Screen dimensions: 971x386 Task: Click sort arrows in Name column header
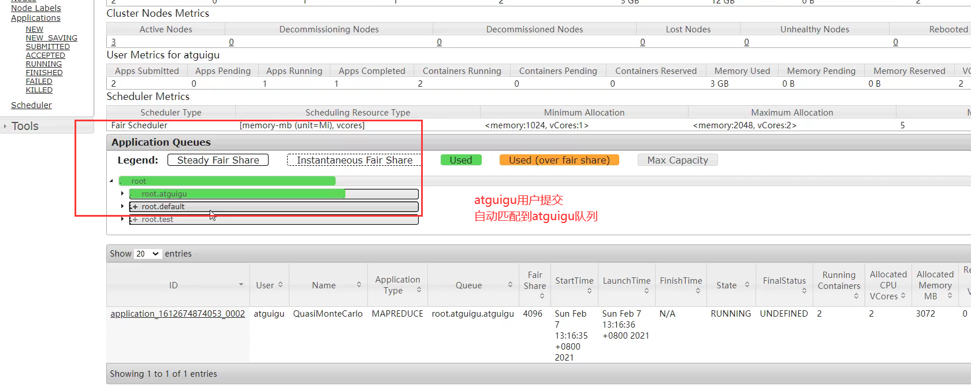click(x=359, y=285)
